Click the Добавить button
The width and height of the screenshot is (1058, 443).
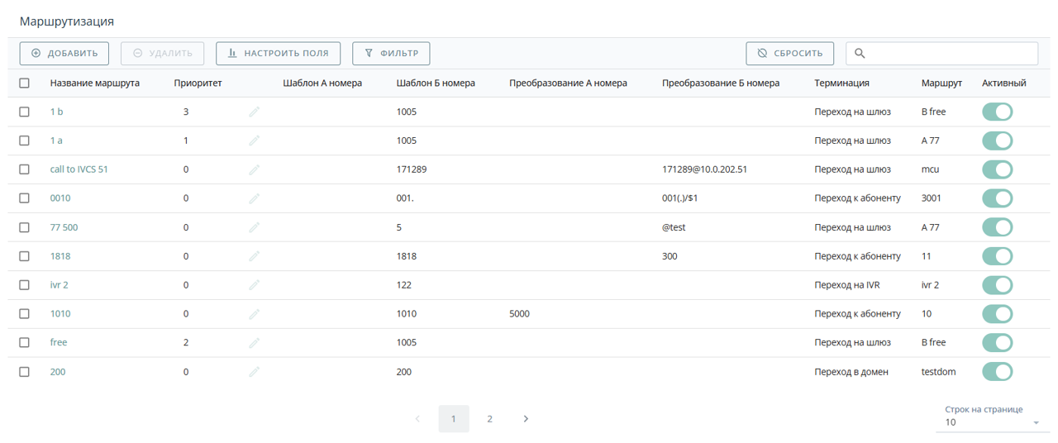[x=64, y=54]
